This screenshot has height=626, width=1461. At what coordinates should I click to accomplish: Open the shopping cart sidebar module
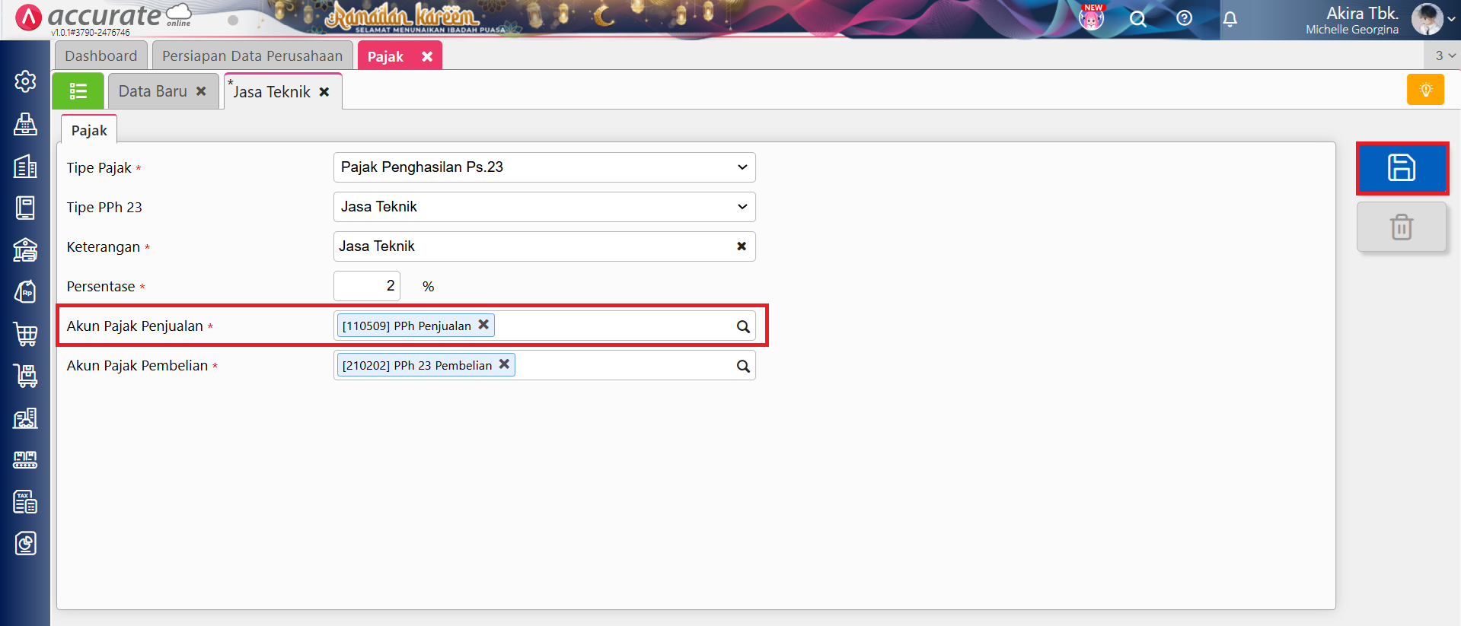coord(25,333)
